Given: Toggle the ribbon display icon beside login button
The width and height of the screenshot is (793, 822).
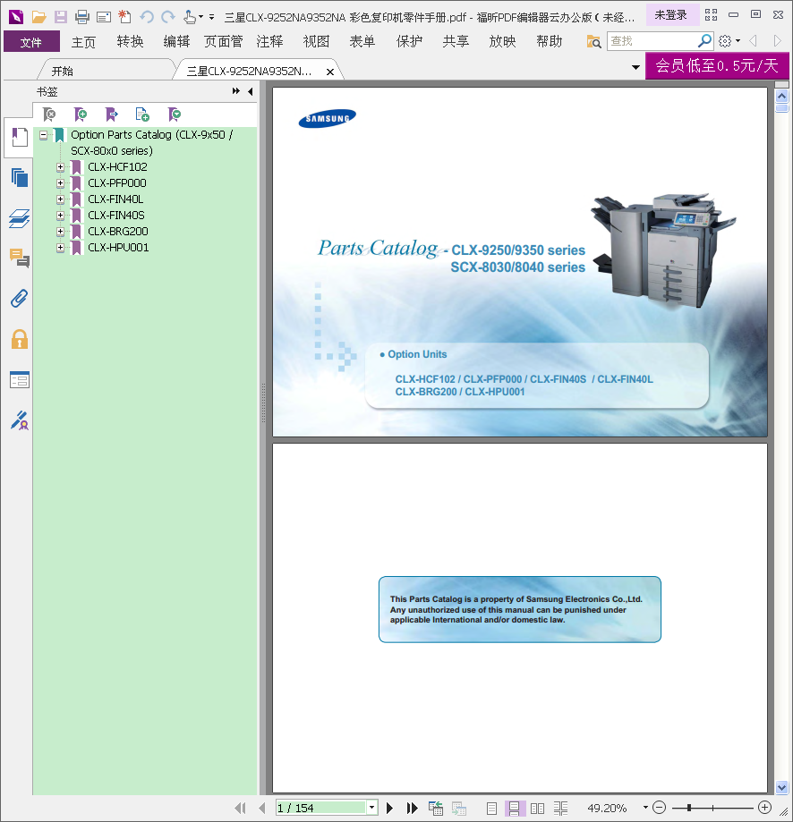Looking at the screenshot, I should (x=711, y=14).
